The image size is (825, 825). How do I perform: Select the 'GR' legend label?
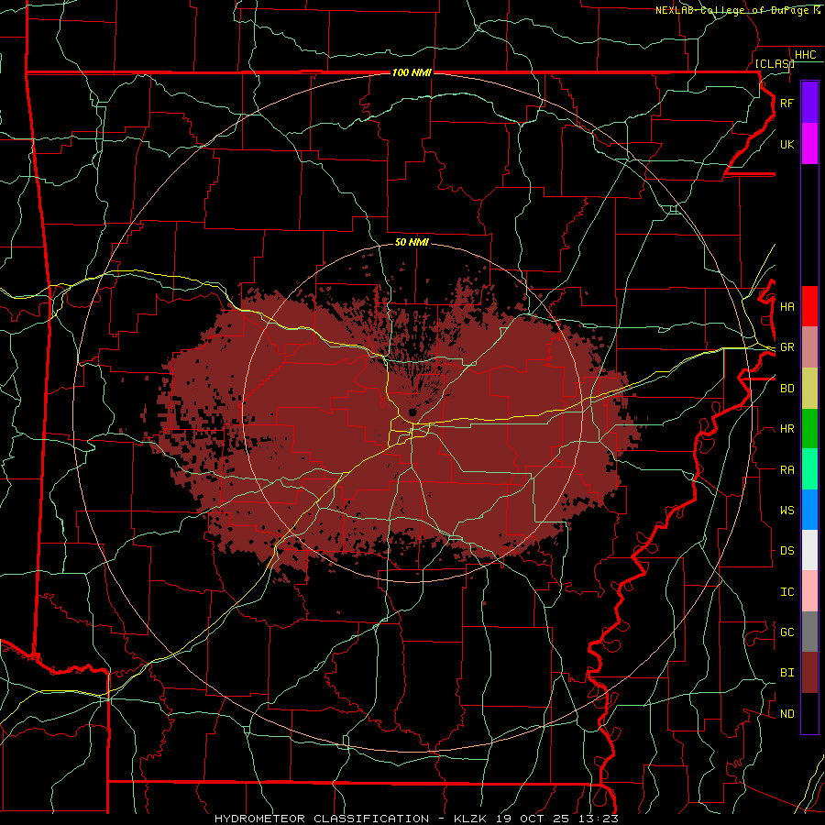click(x=786, y=347)
